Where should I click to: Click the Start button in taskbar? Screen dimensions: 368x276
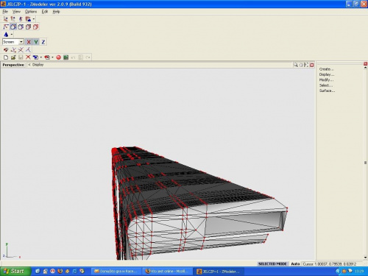coord(15,271)
